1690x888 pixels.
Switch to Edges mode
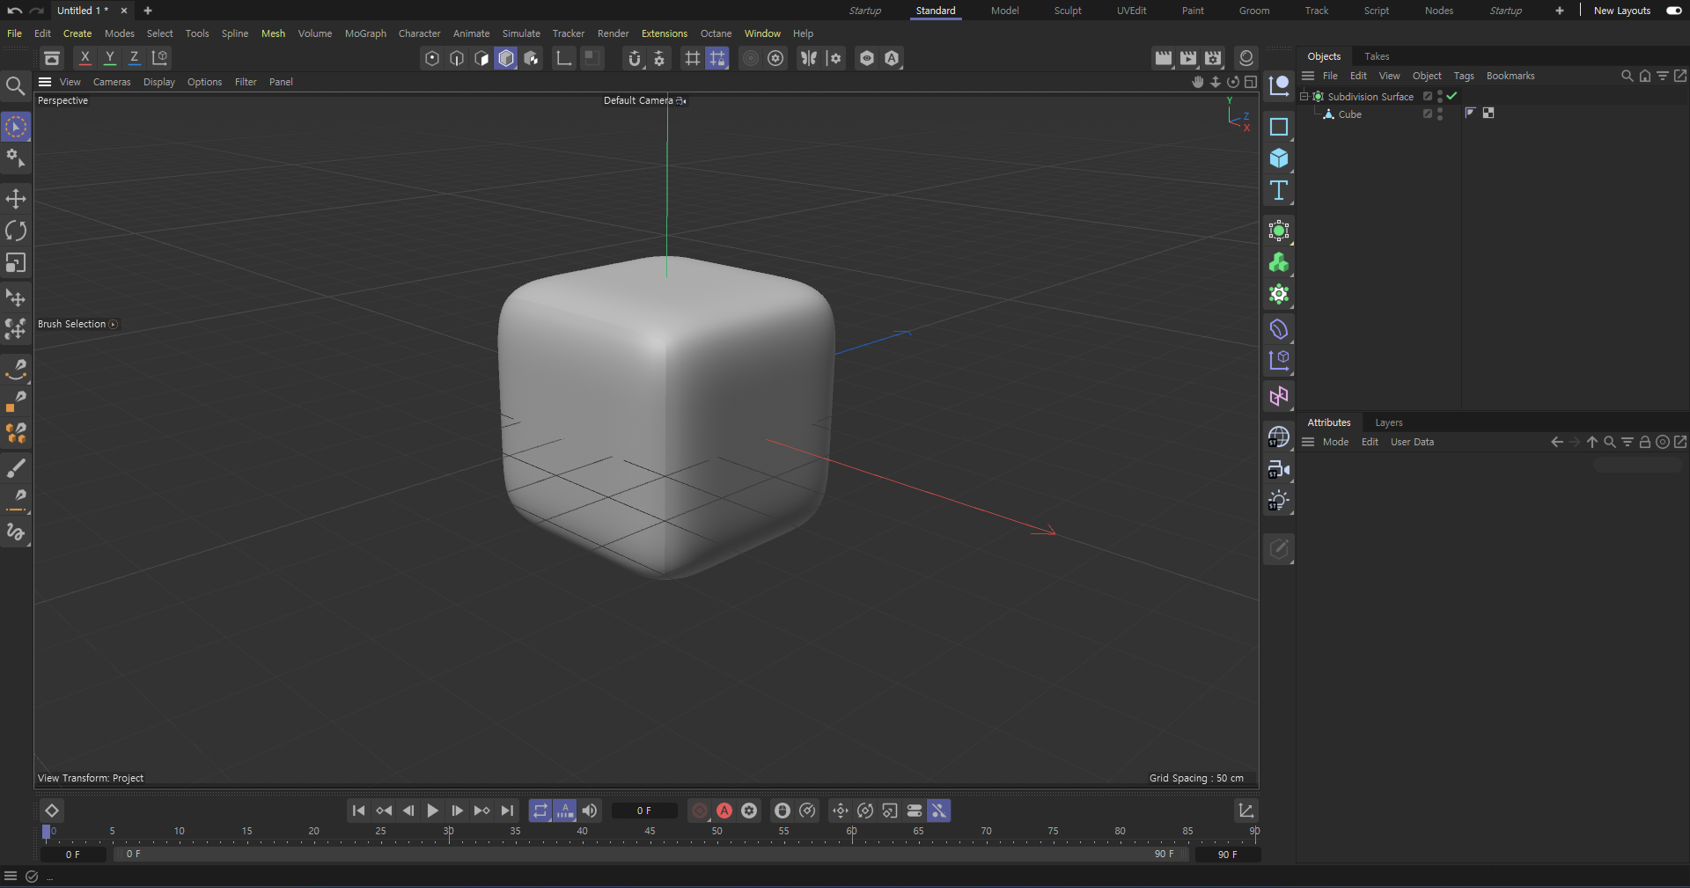[457, 58]
